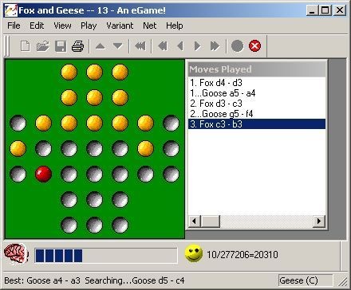Screen dimensions: 351x290
Task: Click the red fox piece
Action: click(43, 174)
